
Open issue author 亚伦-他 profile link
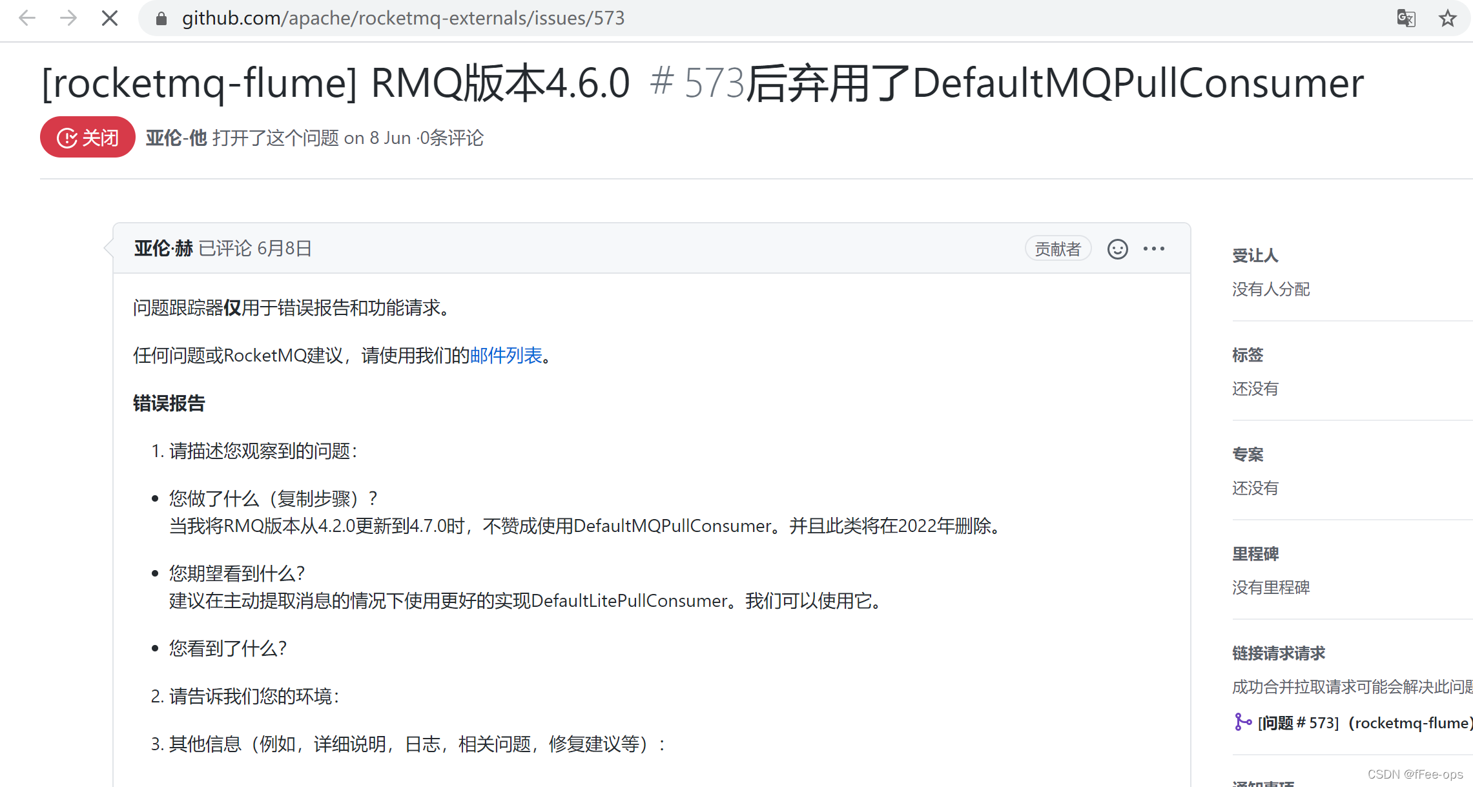176,138
